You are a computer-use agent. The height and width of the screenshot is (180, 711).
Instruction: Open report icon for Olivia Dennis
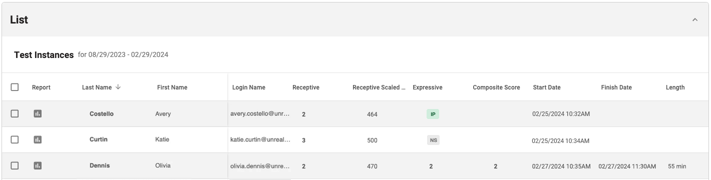point(38,165)
